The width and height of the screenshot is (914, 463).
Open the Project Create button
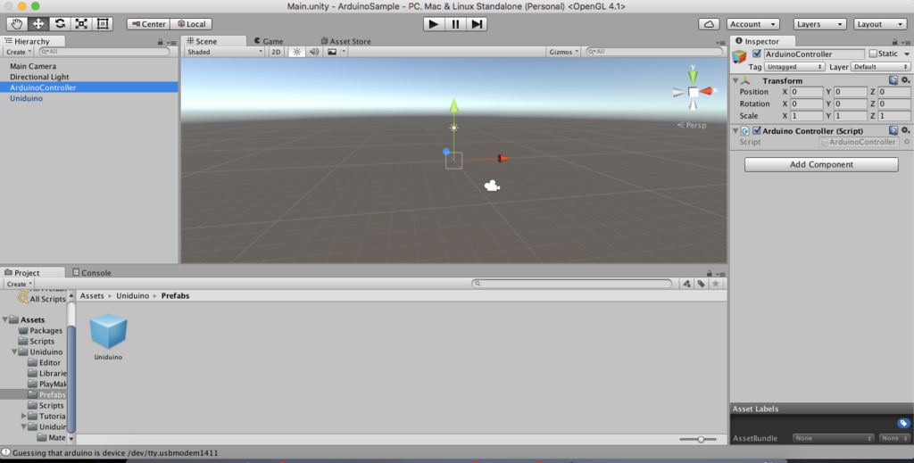(19, 284)
